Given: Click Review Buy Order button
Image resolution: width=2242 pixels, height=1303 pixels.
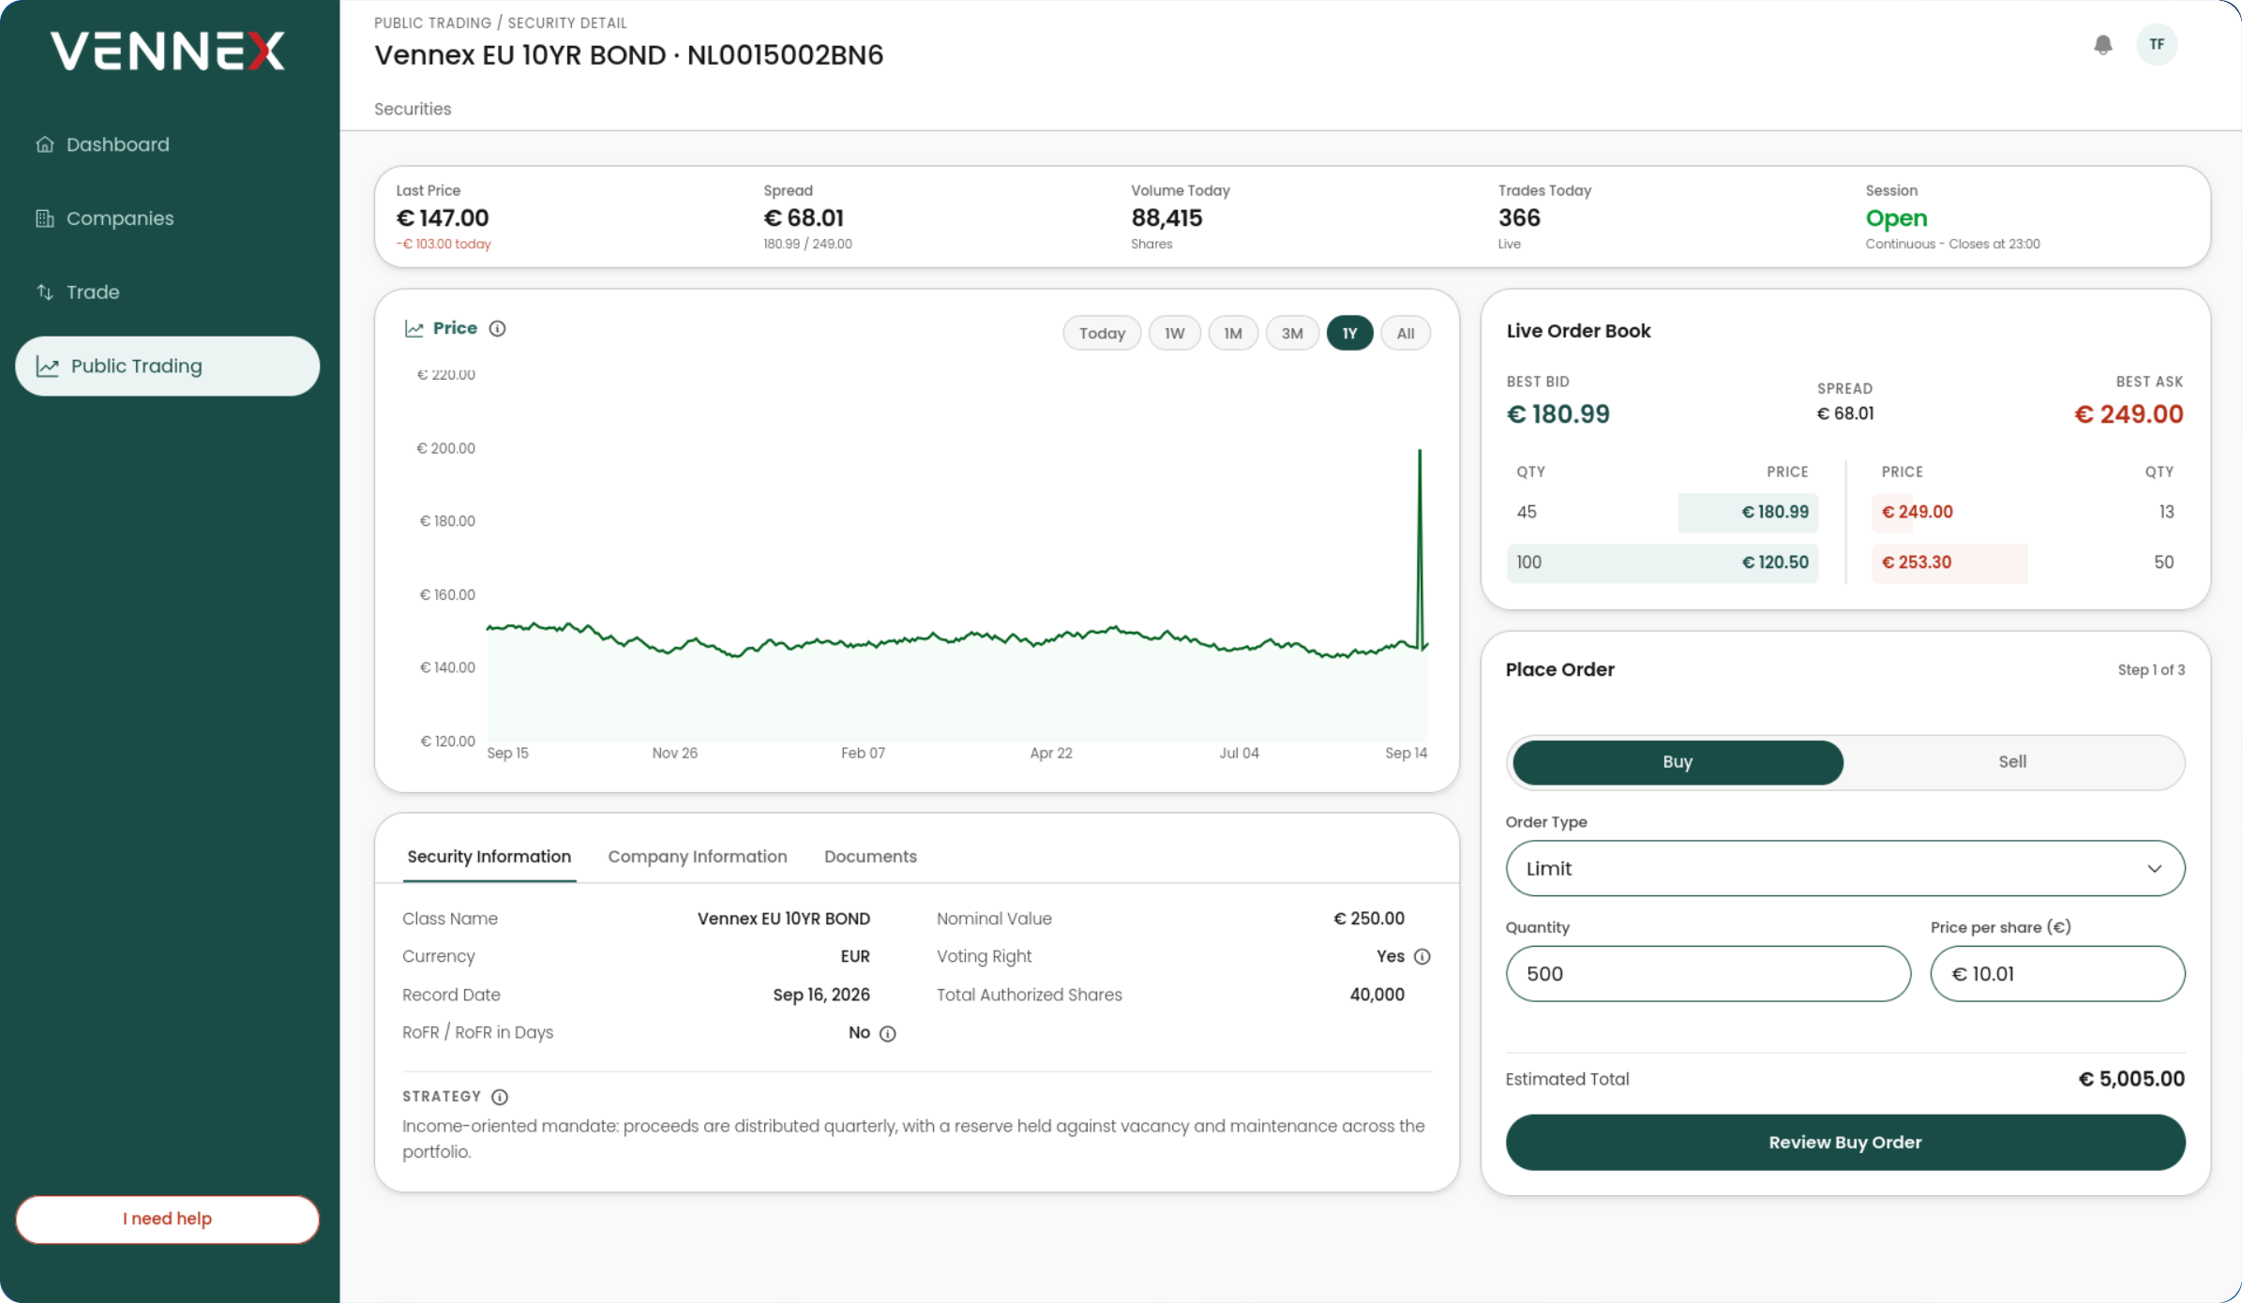Looking at the screenshot, I should pyautogui.click(x=1844, y=1142).
